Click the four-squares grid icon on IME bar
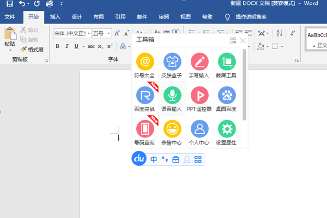Screen dimensions: 327x218 (198, 160)
